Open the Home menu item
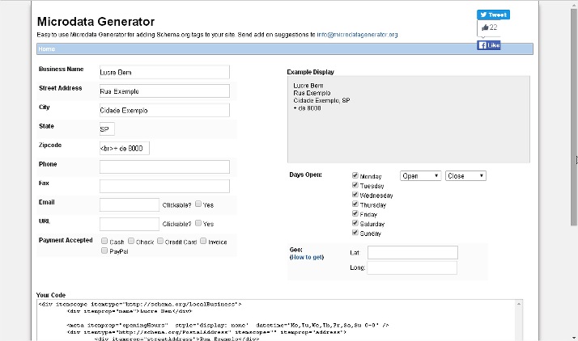Image resolution: width=578 pixels, height=341 pixels. pos(46,49)
